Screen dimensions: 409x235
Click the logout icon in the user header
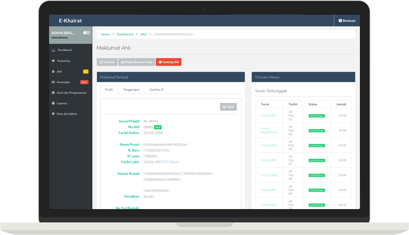tap(88, 33)
